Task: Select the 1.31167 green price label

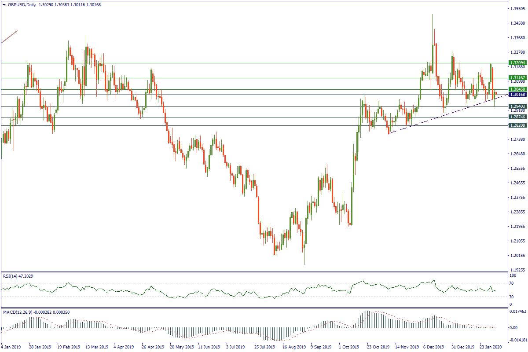Action: point(517,78)
